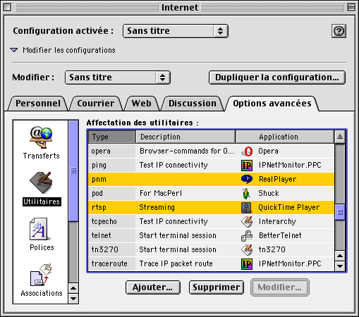Collapse the Modifier les configurations triangle
This screenshot has width=359, height=317.
[x=14, y=50]
